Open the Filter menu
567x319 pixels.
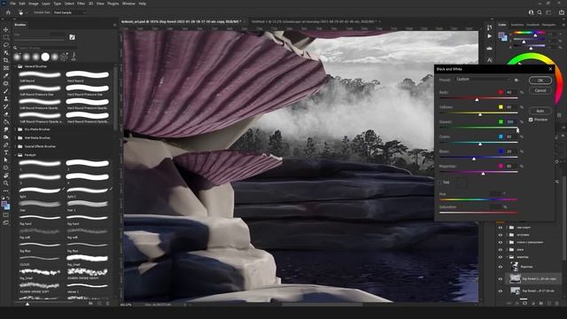[81, 4]
